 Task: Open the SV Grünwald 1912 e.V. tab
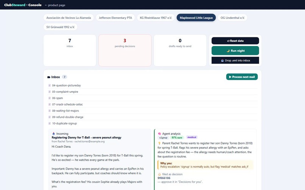point(61,27)
